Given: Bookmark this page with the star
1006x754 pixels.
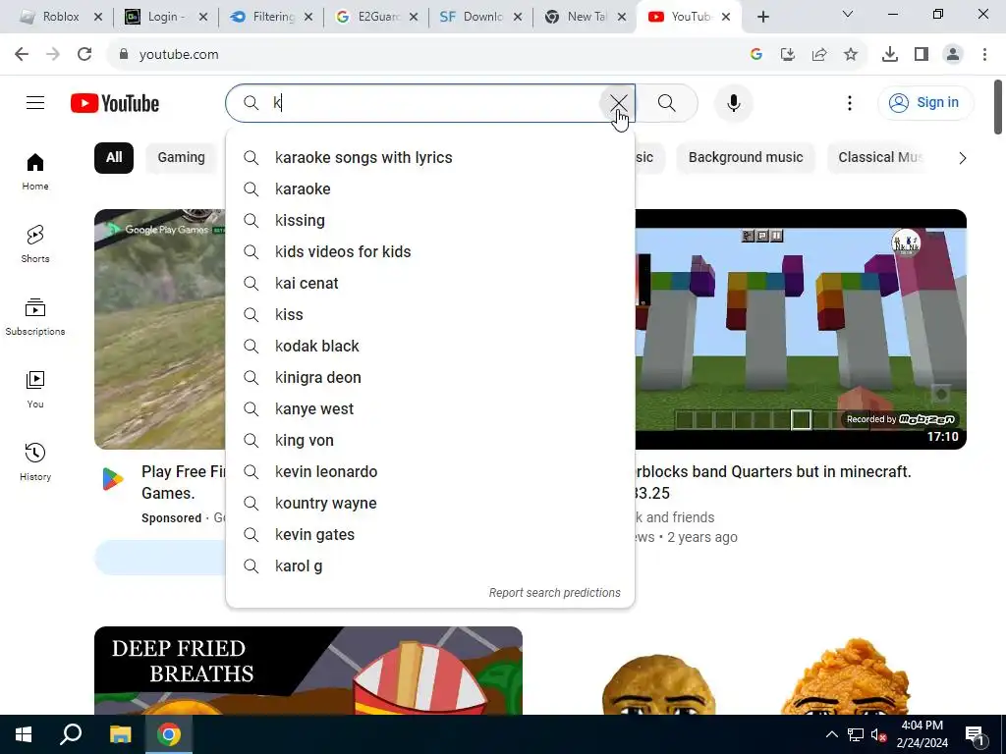Looking at the screenshot, I should [851, 55].
